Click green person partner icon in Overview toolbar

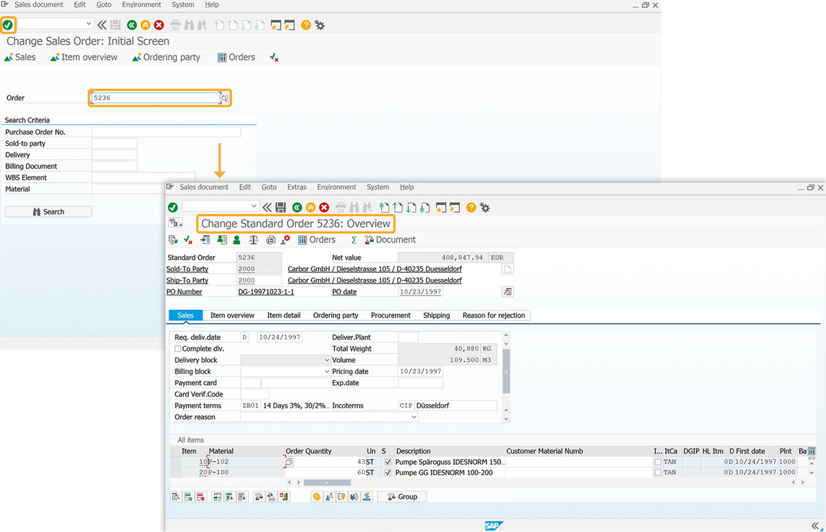237,240
